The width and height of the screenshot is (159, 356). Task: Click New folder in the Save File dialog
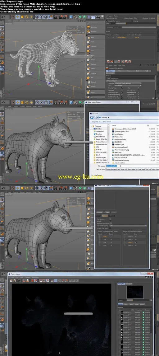[x=107, y=122]
